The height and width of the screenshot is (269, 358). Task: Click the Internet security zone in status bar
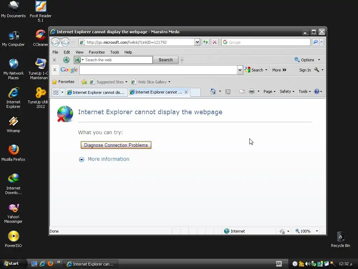pyautogui.click(x=235, y=231)
